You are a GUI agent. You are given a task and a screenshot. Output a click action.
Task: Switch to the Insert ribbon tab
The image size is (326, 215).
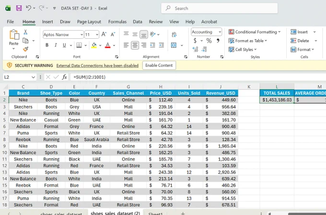coord(47,22)
